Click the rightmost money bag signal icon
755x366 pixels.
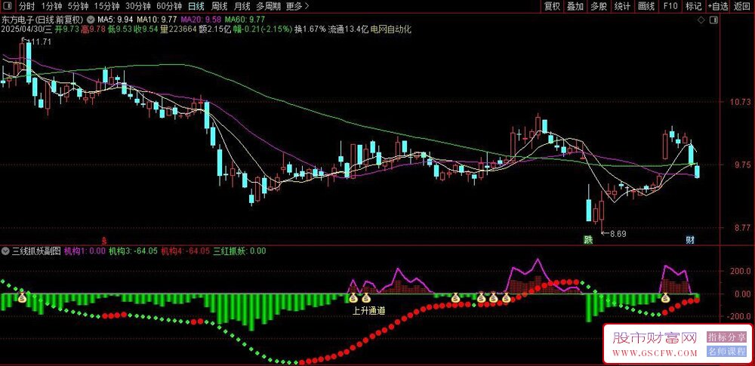pyautogui.click(x=666, y=297)
